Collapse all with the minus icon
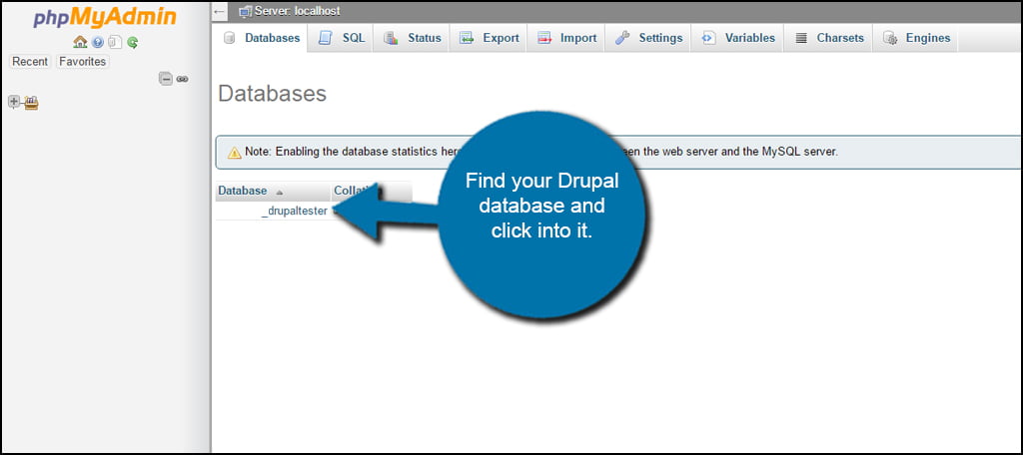The height and width of the screenshot is (455, 1023). (x=167, y=79)
